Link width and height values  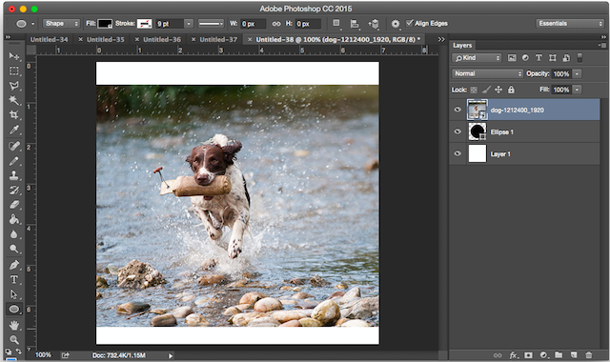click(276, 24)
